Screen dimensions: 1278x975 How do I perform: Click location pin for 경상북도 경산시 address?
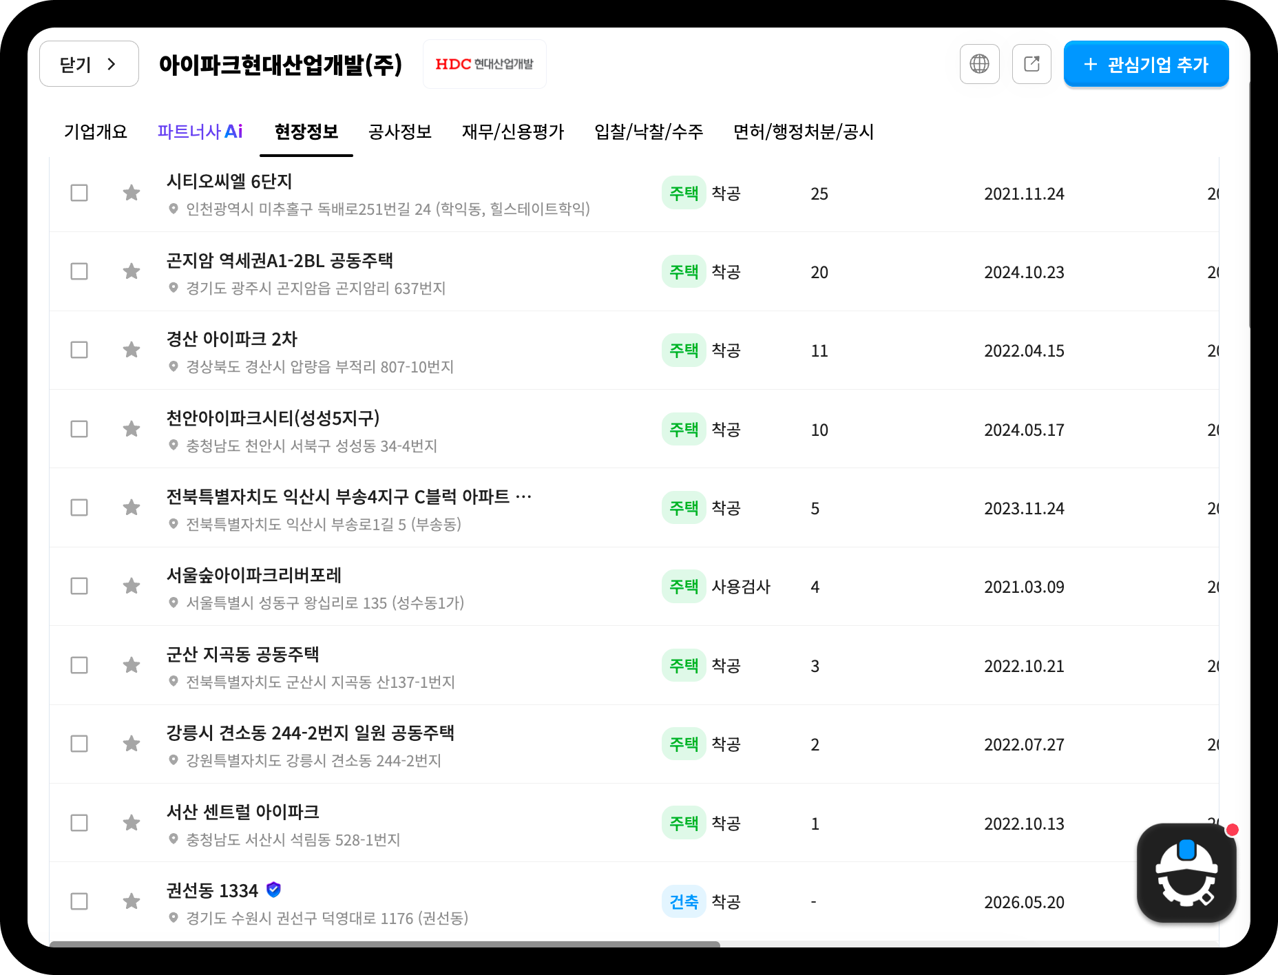(174, 366)
